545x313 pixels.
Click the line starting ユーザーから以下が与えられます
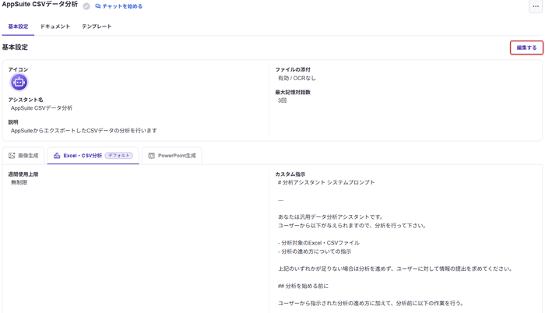point(352,226)
